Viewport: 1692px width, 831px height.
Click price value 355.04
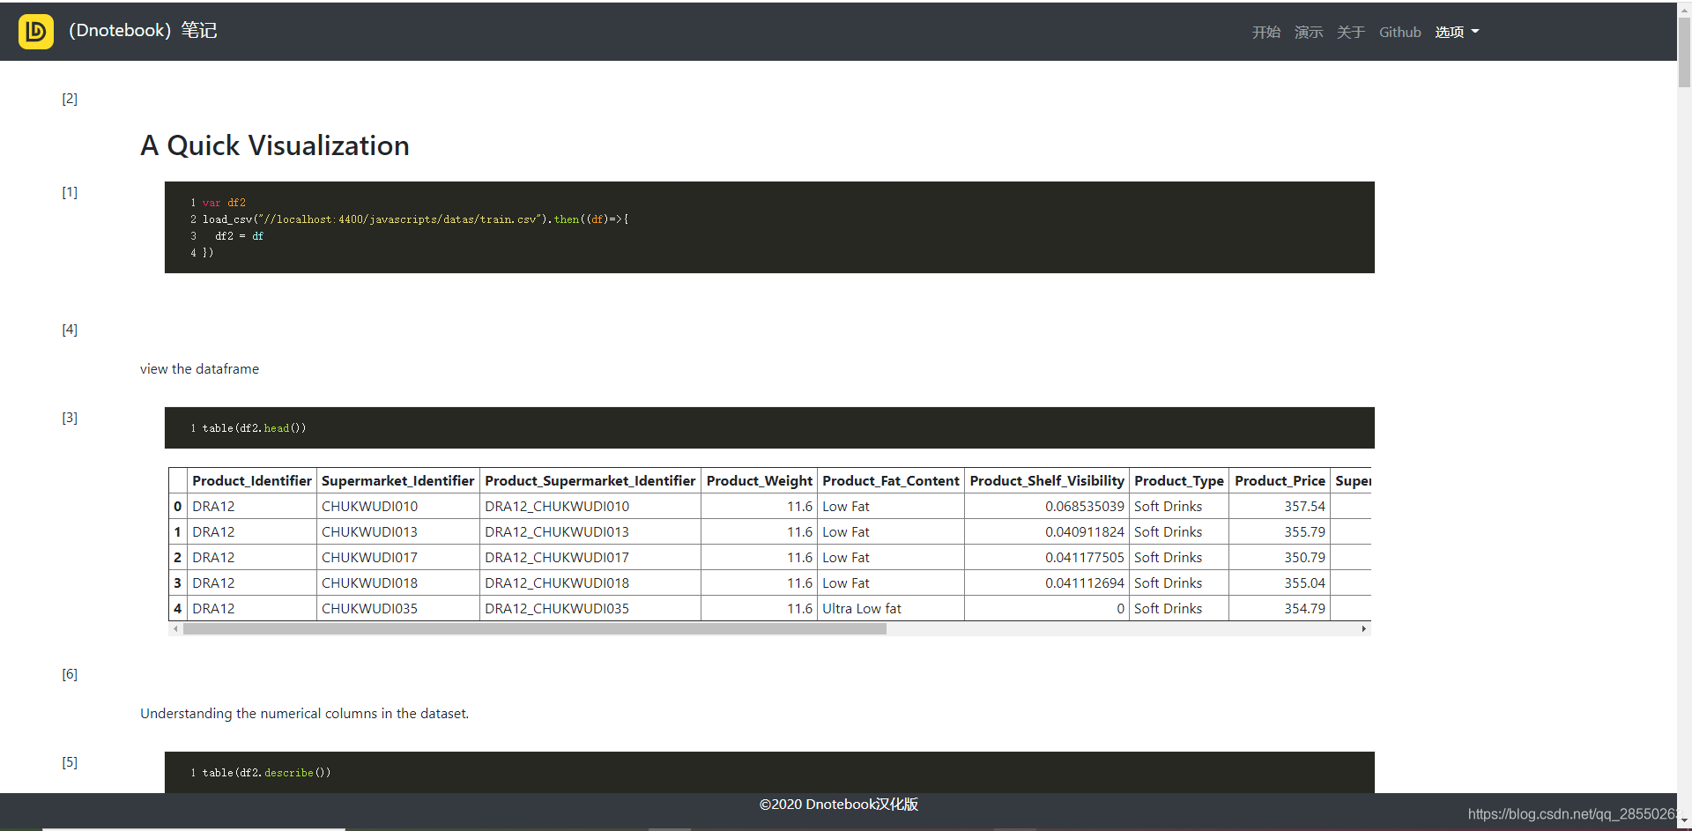tap(1280, 583)
